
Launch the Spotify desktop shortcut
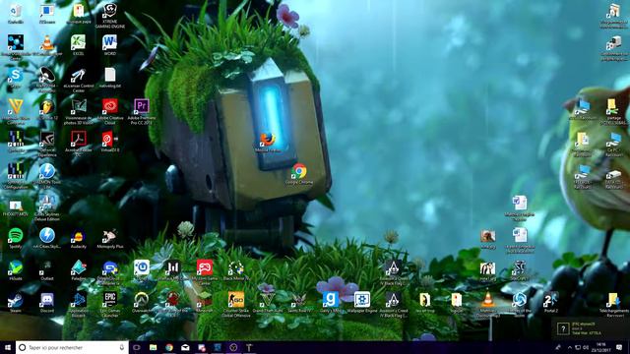click(x=16, y=238)
